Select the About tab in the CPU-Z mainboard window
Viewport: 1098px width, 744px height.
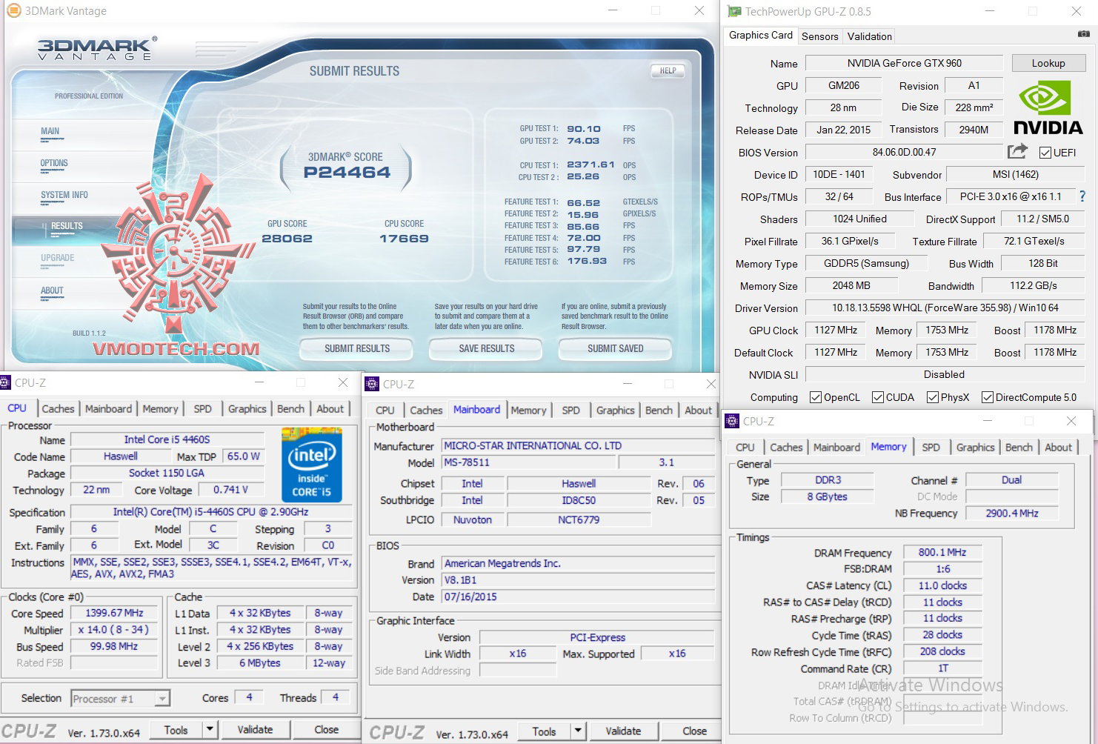click(x=698, y=411)
